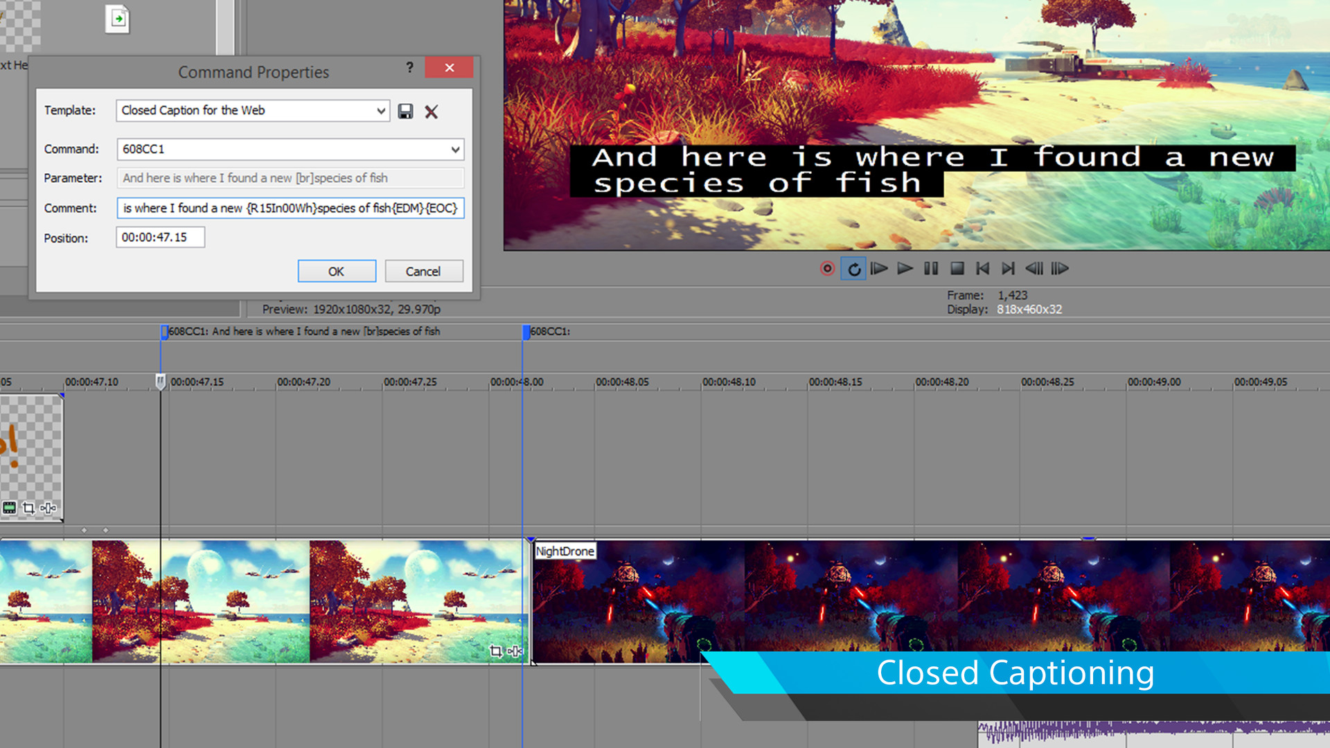This screenshot has width=1330, height=748.
Task: Click the Cancel button in Command Properties
Action: [x=422, y=271]
